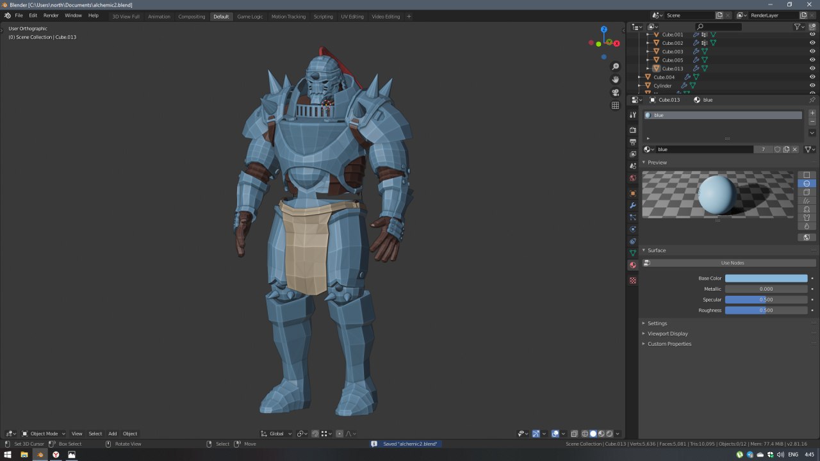The image size is (820, 461).
Task: Hide Cube.004 with its eye icon
Action: pos(812,77)
